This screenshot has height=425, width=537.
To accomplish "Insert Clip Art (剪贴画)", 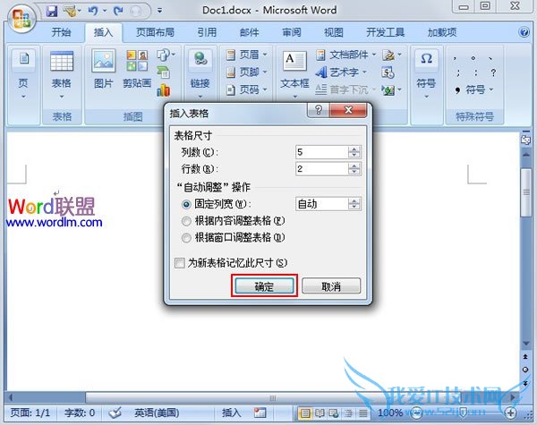I will coord(137,69).
